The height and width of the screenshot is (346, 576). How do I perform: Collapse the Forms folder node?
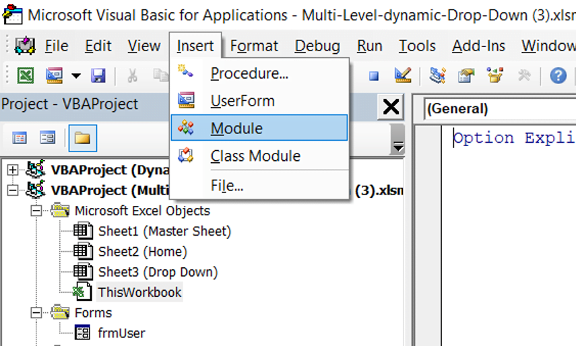[x=36, y=312]
